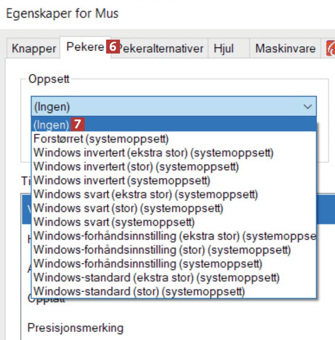Pick Windows svart (ekstra stor) scheme
This screenshot has height=340, width=335.
[174, 194]
